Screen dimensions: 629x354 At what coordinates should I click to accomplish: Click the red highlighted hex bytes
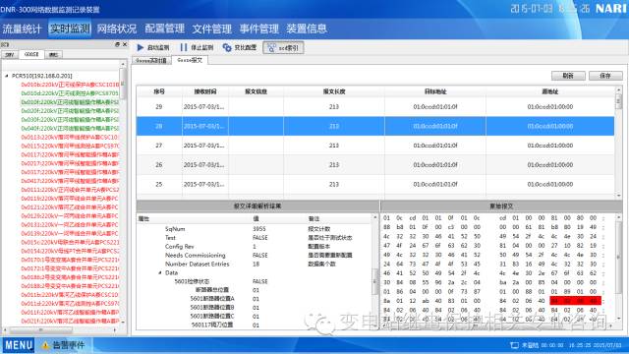tap(575, 301)
